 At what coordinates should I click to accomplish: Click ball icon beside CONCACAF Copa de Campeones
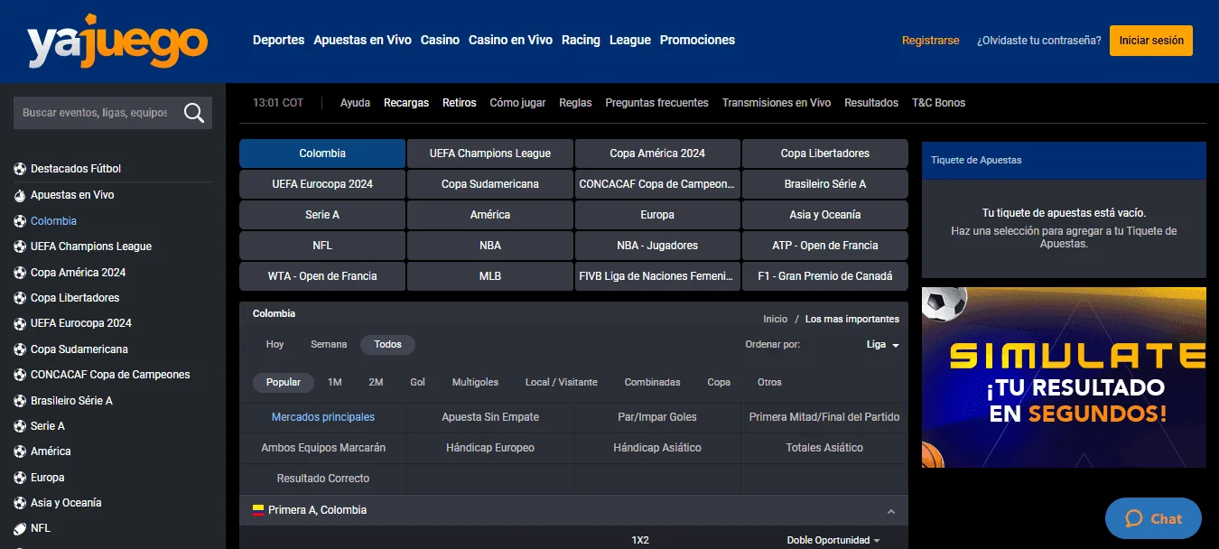click(x=20, y=375)
